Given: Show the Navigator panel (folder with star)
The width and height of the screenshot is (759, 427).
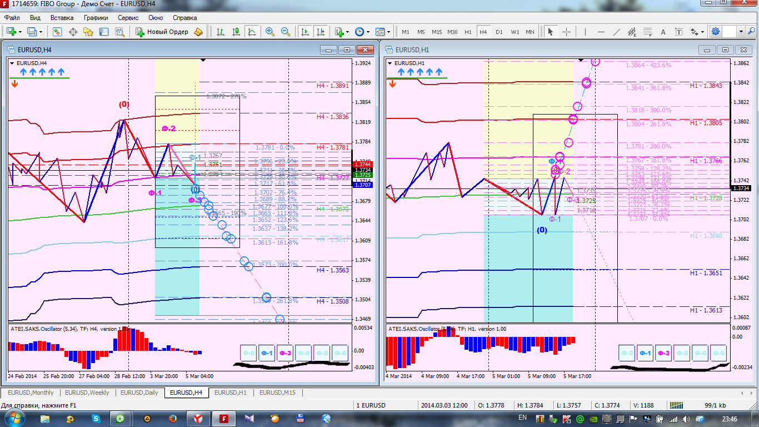Looking at the screenshot, I should pyautogui.click(x=88, y=32).
